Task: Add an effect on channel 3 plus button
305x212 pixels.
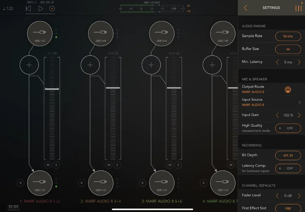Action: [151, 65]
